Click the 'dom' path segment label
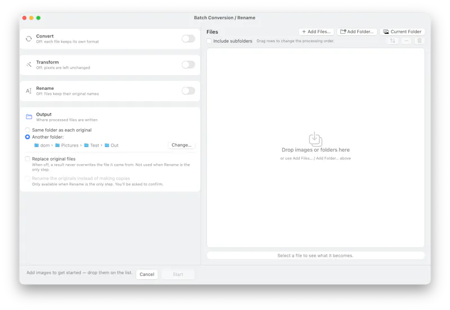The width and height of the screenshot is (450, 310). (x=45, y=145)
